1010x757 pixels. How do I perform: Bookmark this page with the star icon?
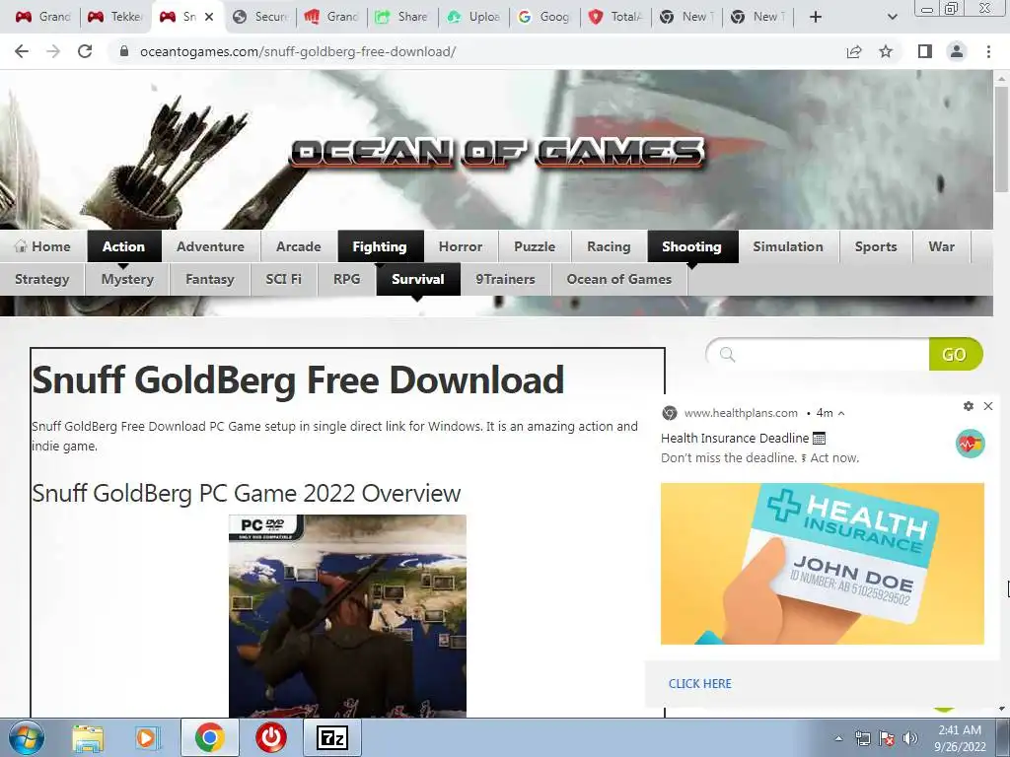point(886,51)
